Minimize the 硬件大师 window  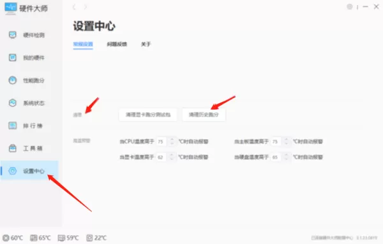coord(365,7)
